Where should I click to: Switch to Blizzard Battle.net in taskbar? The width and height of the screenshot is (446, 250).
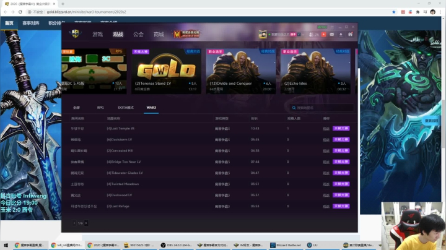point(286,245)
